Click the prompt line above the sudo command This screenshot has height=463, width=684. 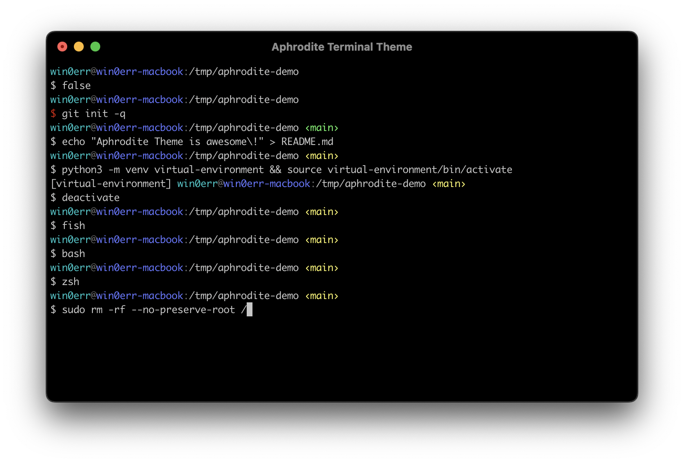pos(194,296)
